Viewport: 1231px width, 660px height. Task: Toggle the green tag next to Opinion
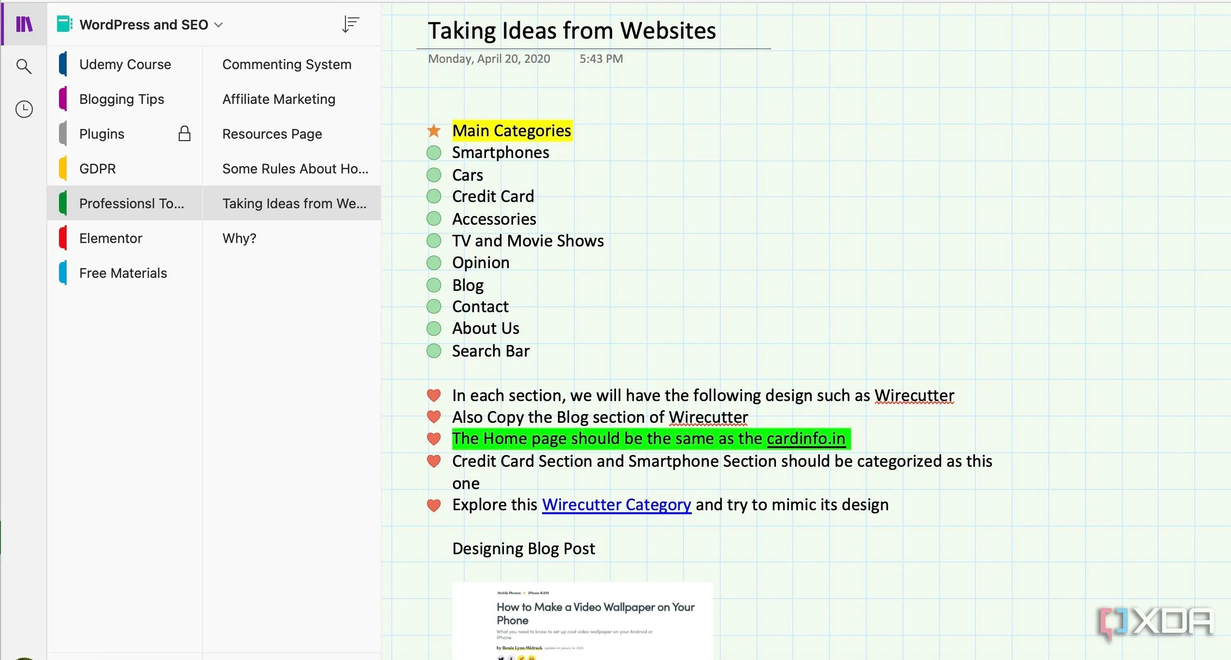(434, 263)
